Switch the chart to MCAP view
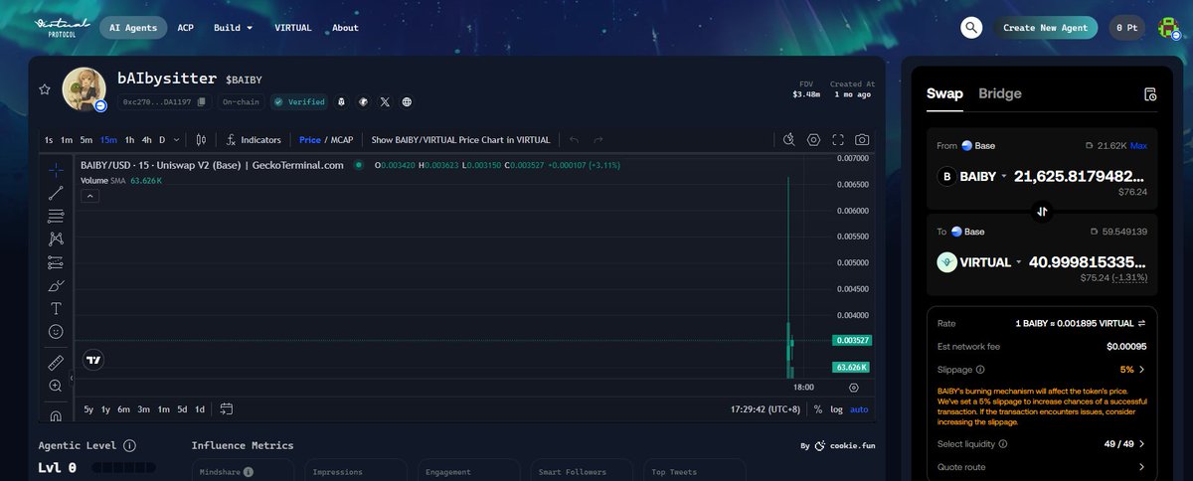The width and height of the screenshot is (1193, 481). coord(342,140)
